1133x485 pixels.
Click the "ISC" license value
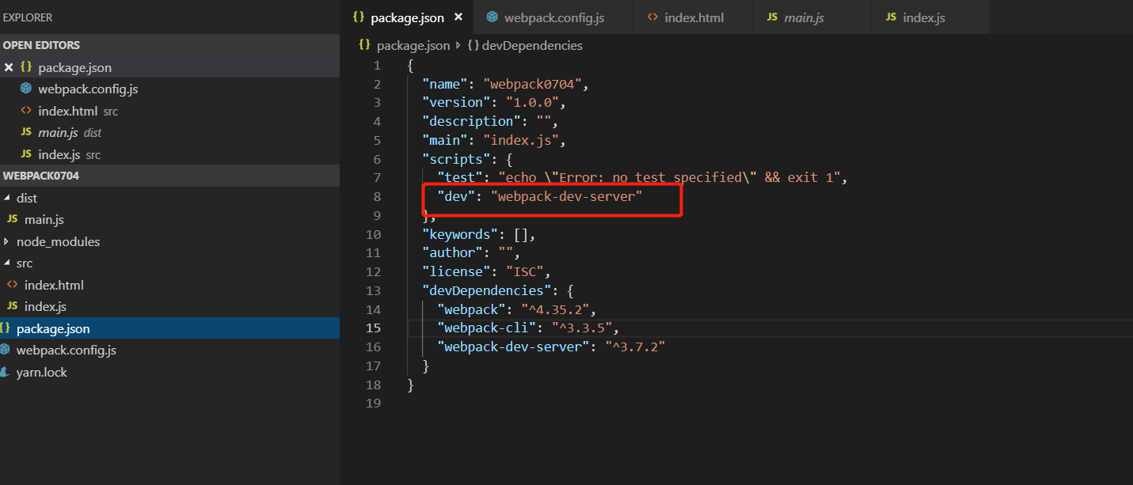[x=524, y=271]
